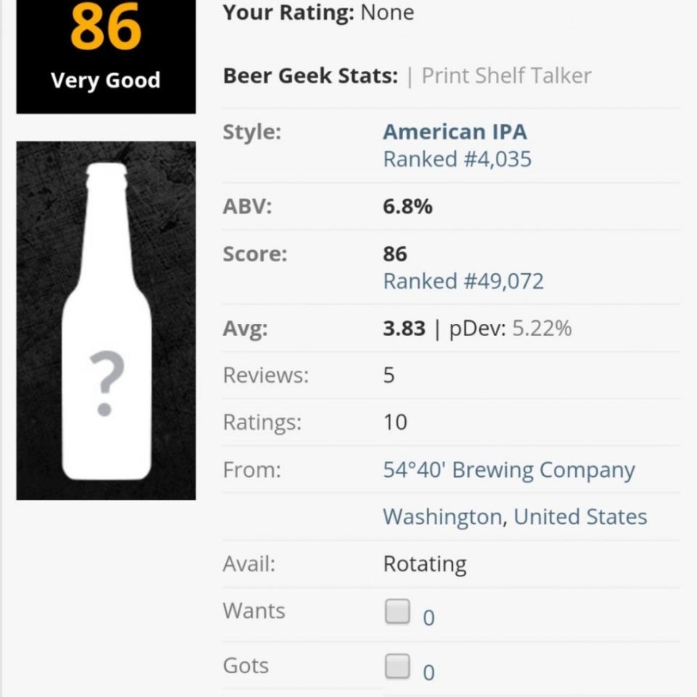Click the white beer bottle placeholder image
This screenshot has height=697, width=697.
tap(106, 320)
